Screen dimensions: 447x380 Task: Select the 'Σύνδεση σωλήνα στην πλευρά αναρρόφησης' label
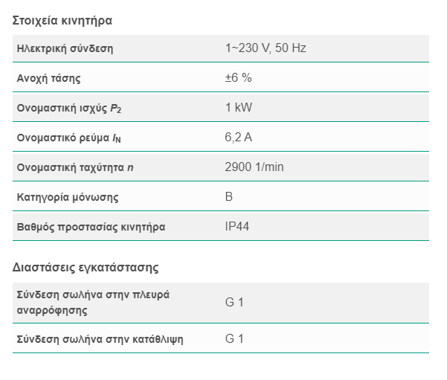coord(93,303)
